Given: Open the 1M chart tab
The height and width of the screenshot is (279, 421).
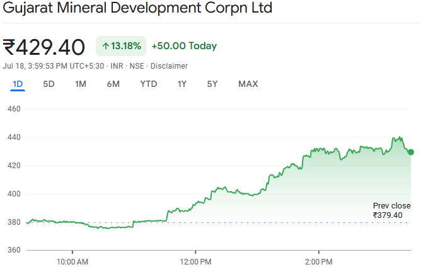Looking at the screenshot, I should coord(81,84).
